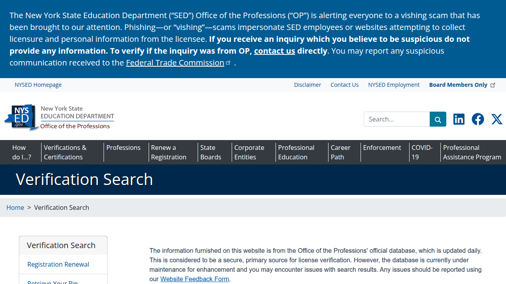Select Retrieve Your Pin in the sidebar
This screenshot has width=506, height=284.
pos(53,282)
